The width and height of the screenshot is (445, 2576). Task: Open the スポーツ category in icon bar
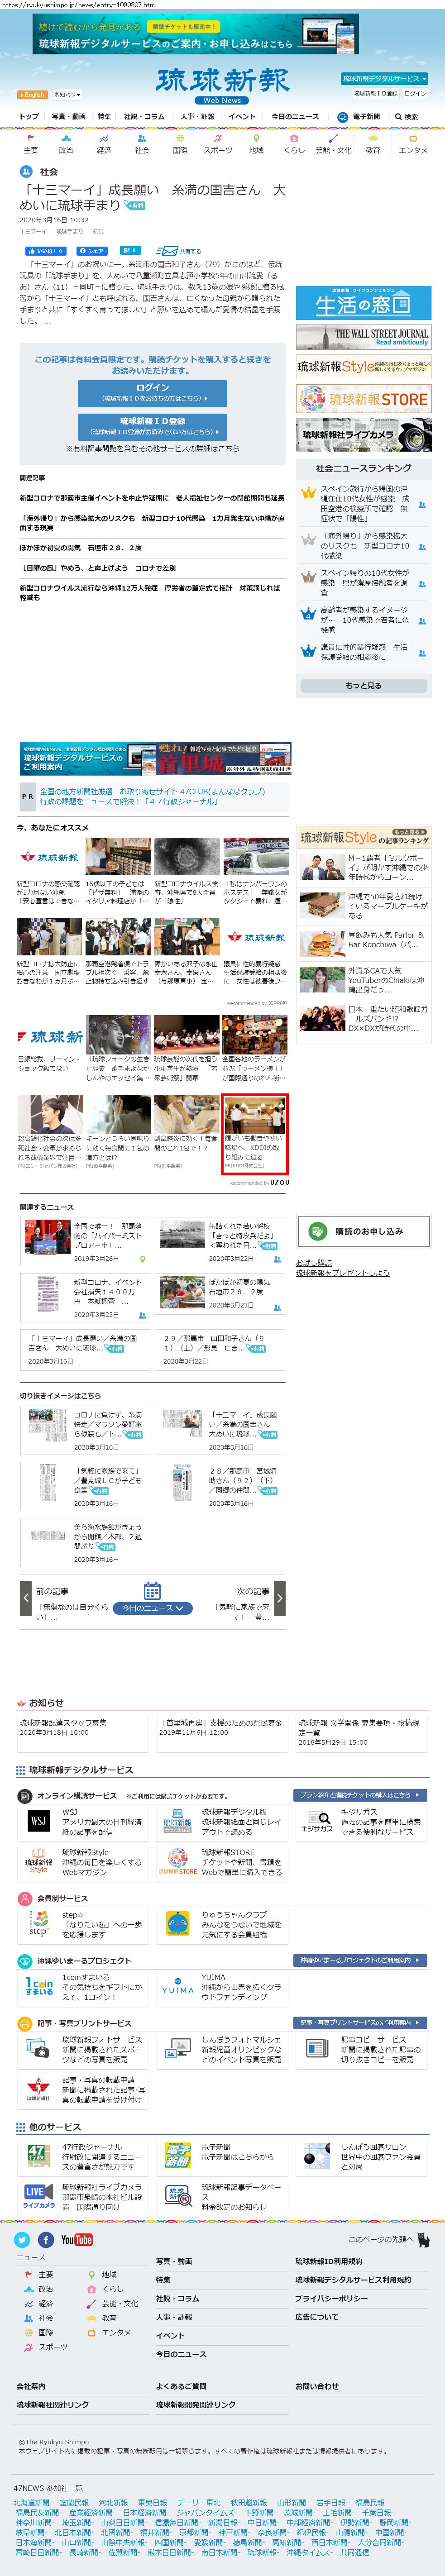[x=218, y=144]
